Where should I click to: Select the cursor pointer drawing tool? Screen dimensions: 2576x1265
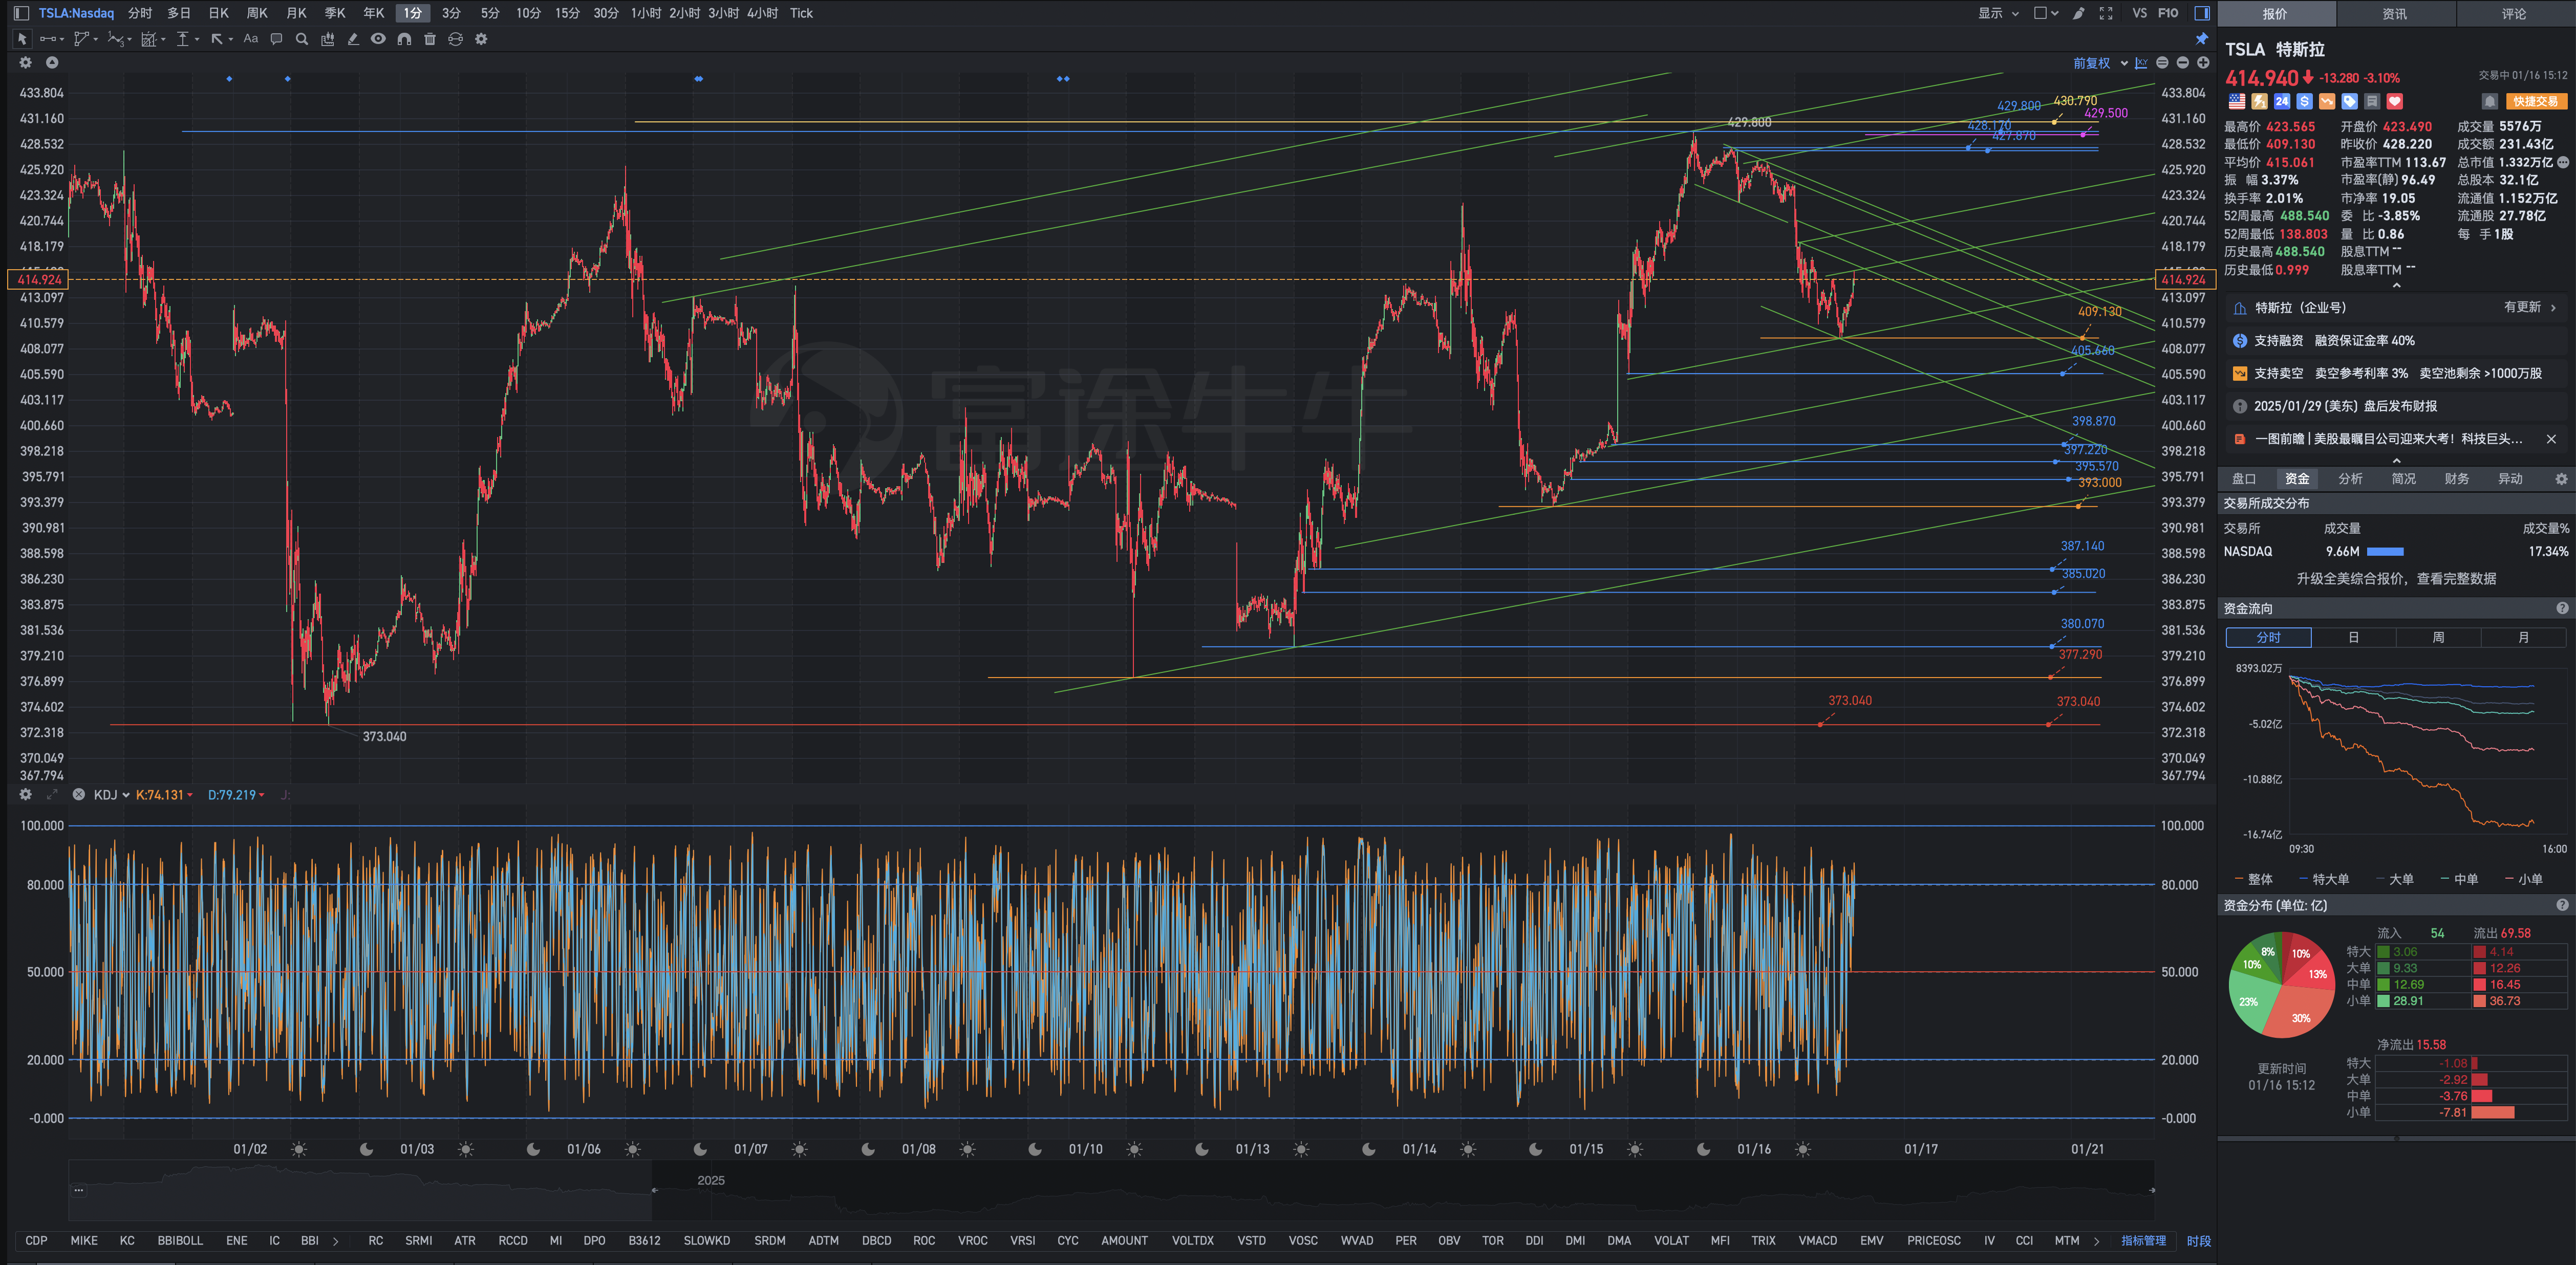coord(22,39)
